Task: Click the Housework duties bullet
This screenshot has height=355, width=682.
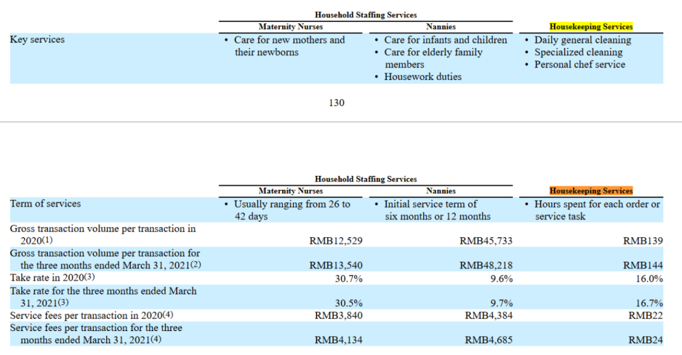Action: click(x=422, y=77)
